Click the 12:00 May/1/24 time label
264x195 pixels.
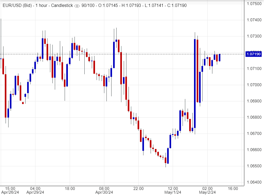click(x=173, y=190)
